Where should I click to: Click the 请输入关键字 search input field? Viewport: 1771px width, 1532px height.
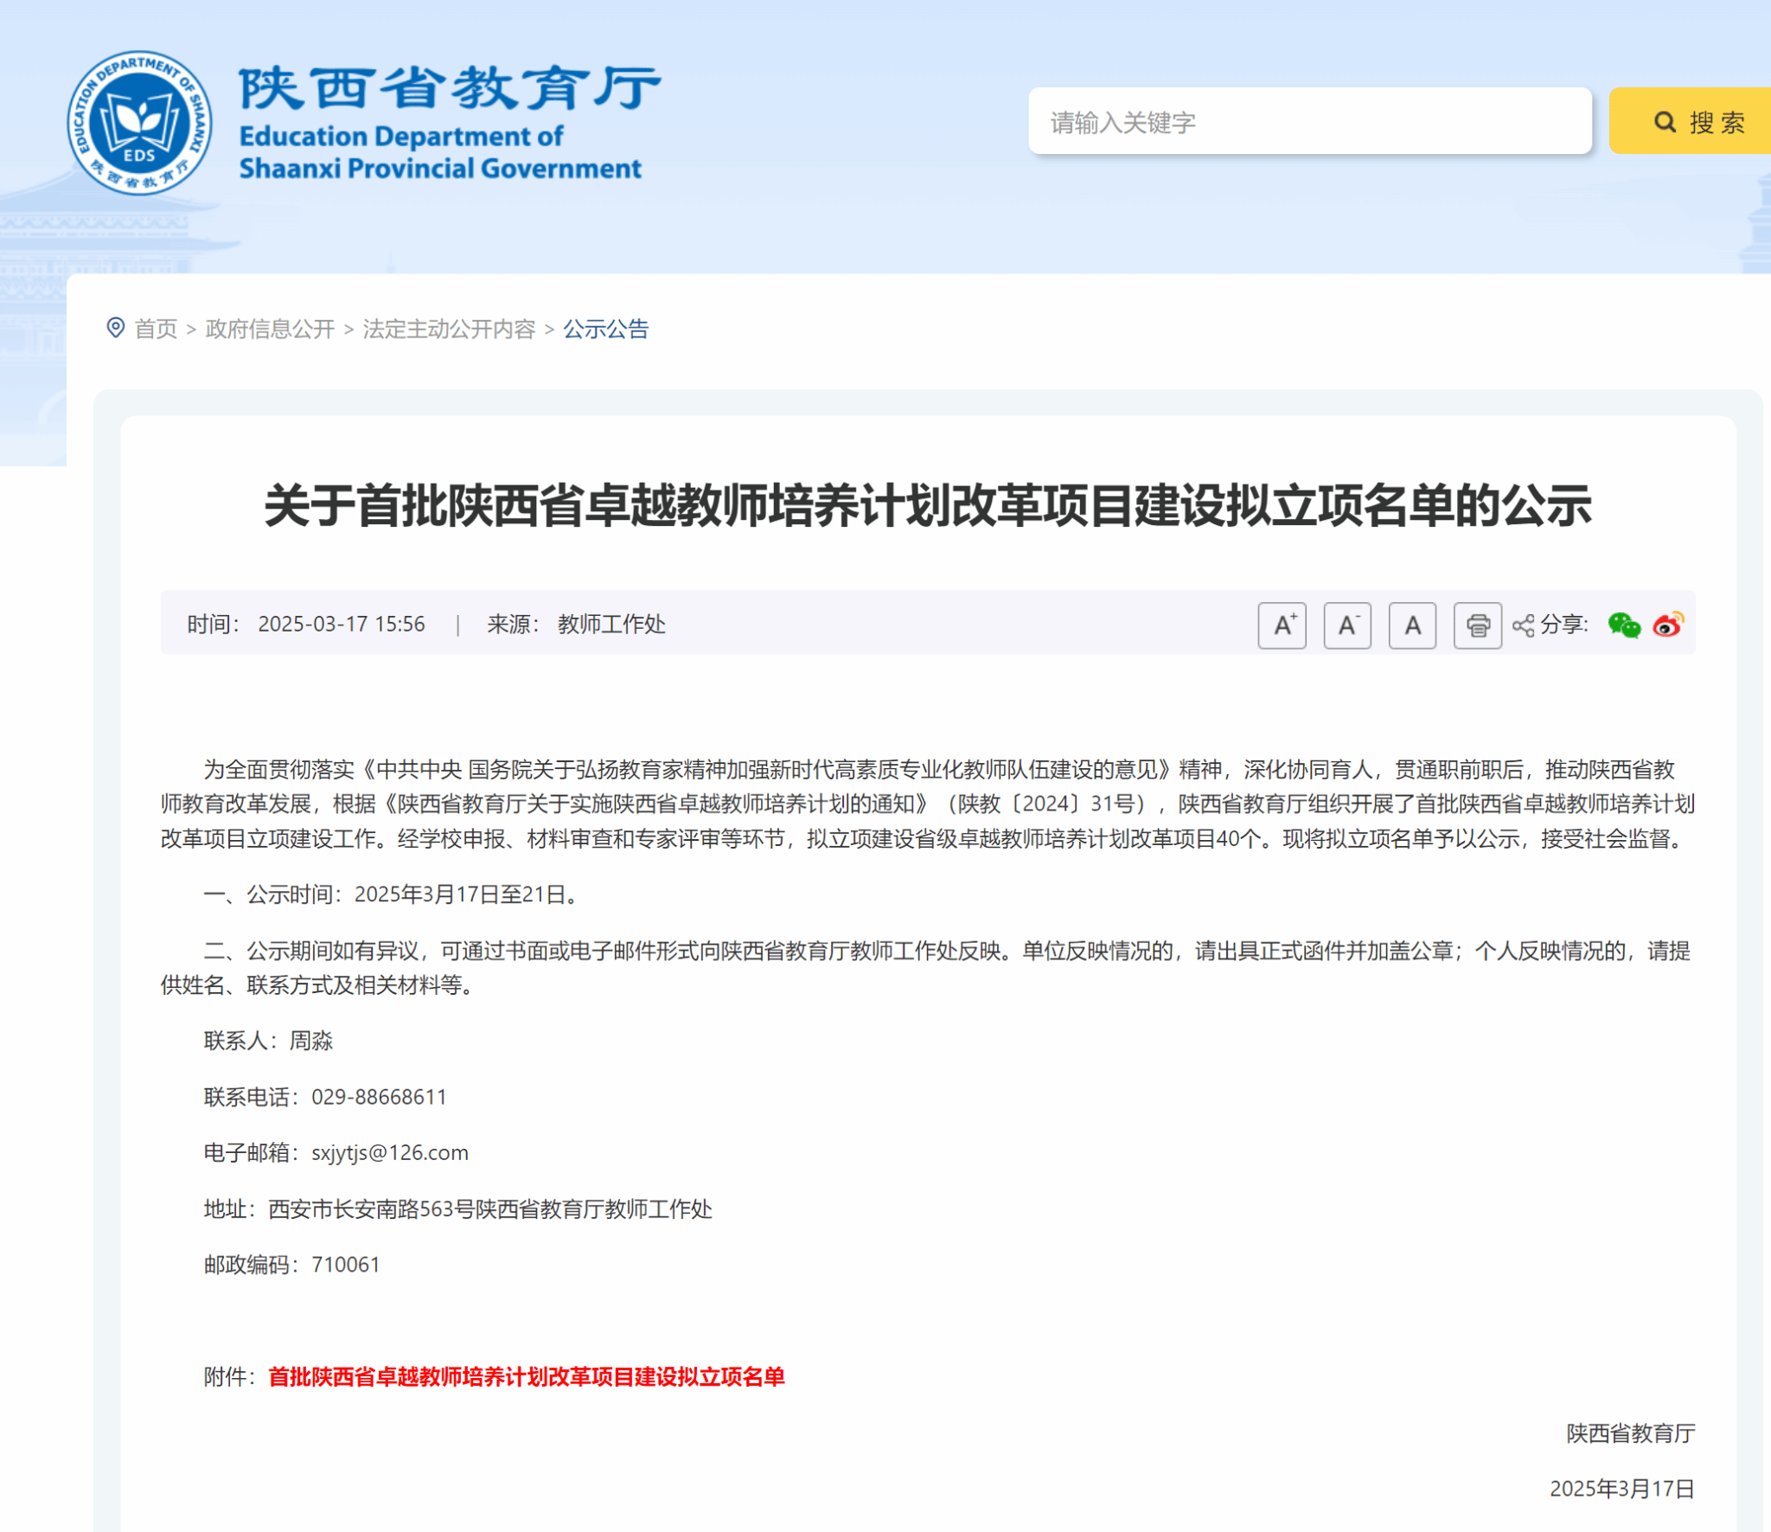(x=1308, y=121)
